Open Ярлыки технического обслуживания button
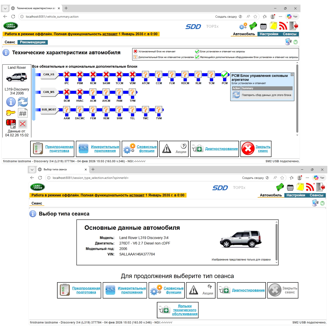Screen dimensions: 329x329 [178, 310]
